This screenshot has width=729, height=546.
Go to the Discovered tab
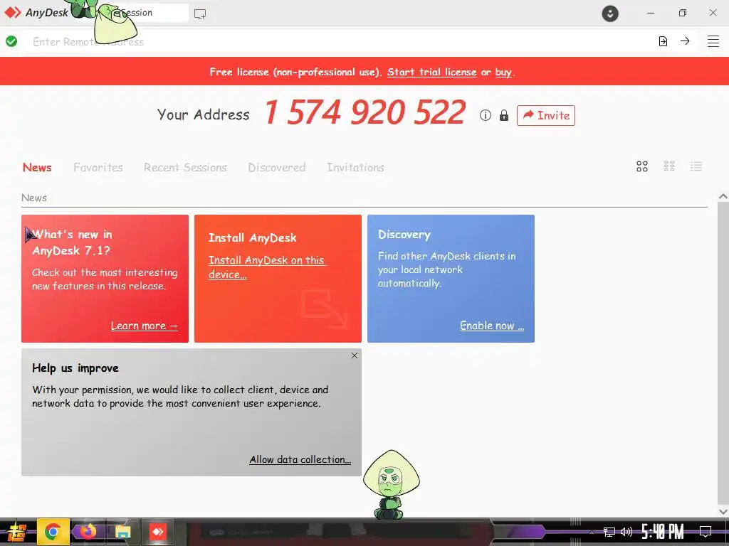point(277,167)
